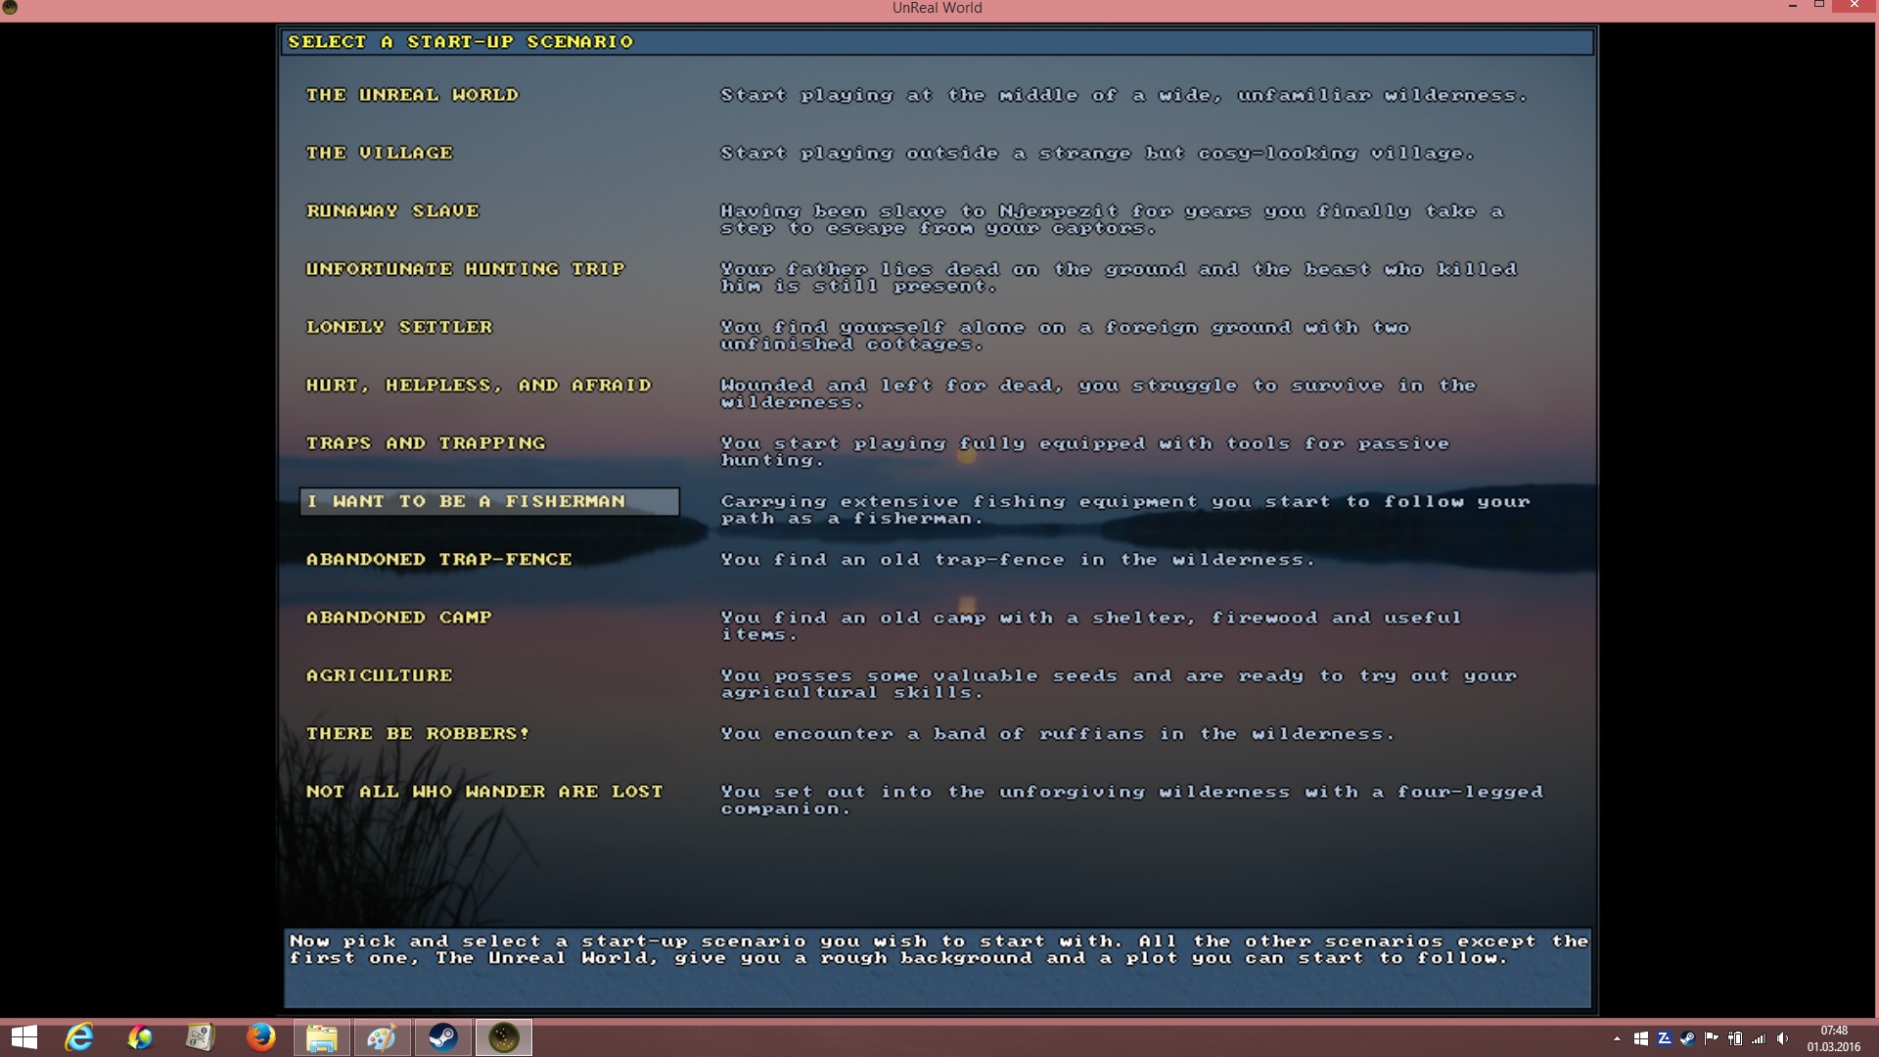Launch Internet Explorer from the taskbar

(x=79, y=1037)
